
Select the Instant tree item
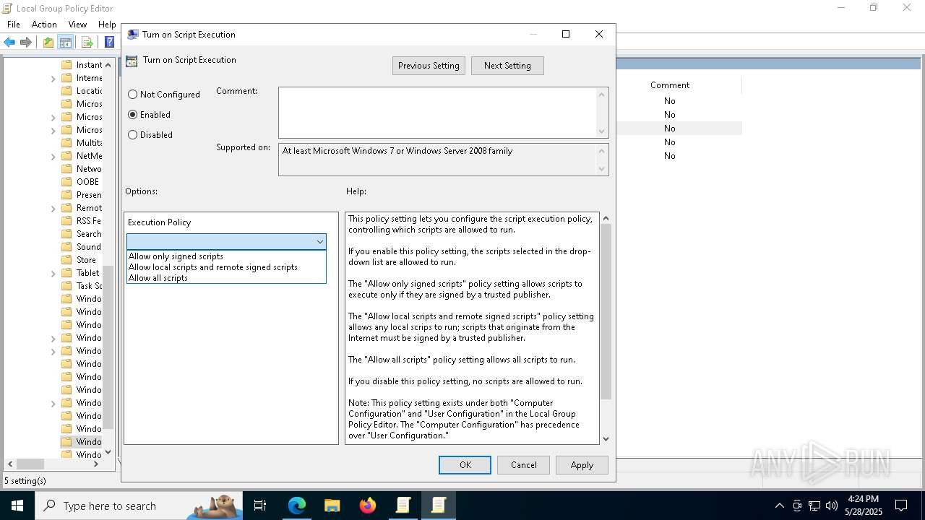(x=89, y=65)
